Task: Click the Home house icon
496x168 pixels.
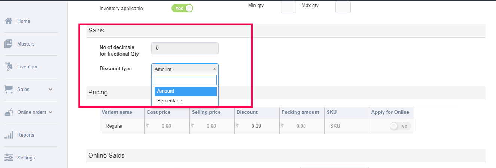Action: (9, 21)
